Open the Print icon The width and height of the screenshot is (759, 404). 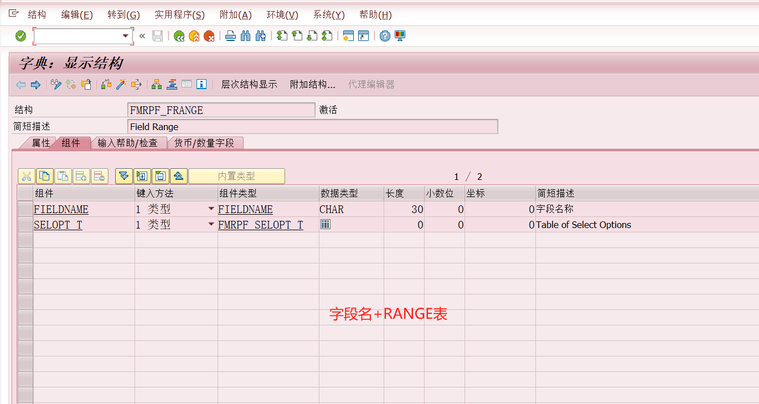230,35
